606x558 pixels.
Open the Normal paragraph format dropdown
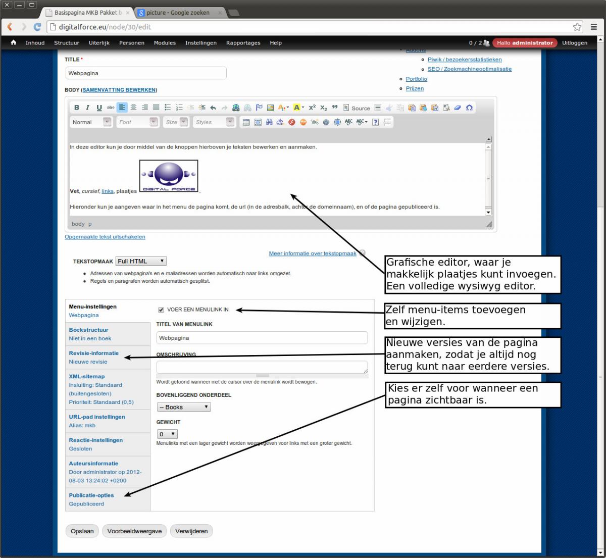pos(91,122)
